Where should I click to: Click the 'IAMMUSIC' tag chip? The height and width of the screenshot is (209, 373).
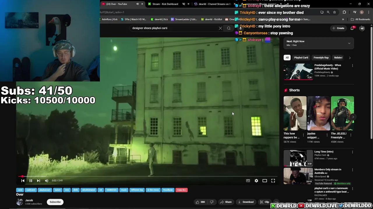point(111,190)
